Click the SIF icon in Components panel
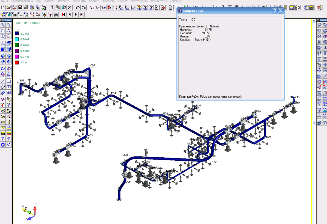Image resolution: width=327 pixels, height=224 pixels. [319, 104]
